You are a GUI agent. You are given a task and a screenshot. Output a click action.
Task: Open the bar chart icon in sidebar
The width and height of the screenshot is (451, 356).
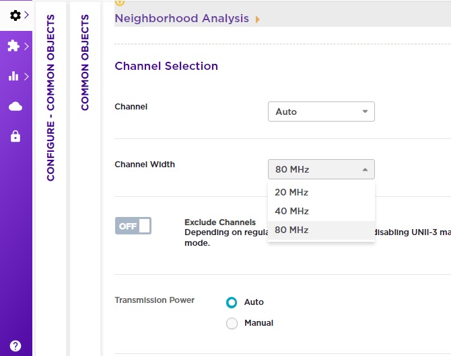14,77
